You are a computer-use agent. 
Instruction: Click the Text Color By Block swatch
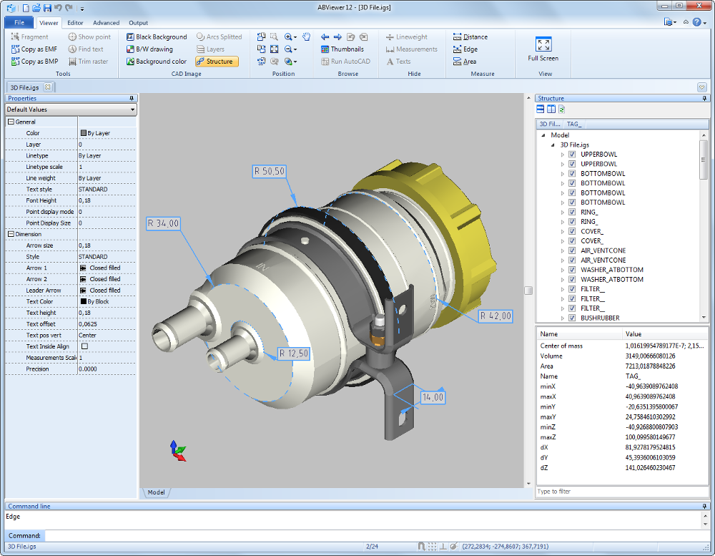[83, 302]
